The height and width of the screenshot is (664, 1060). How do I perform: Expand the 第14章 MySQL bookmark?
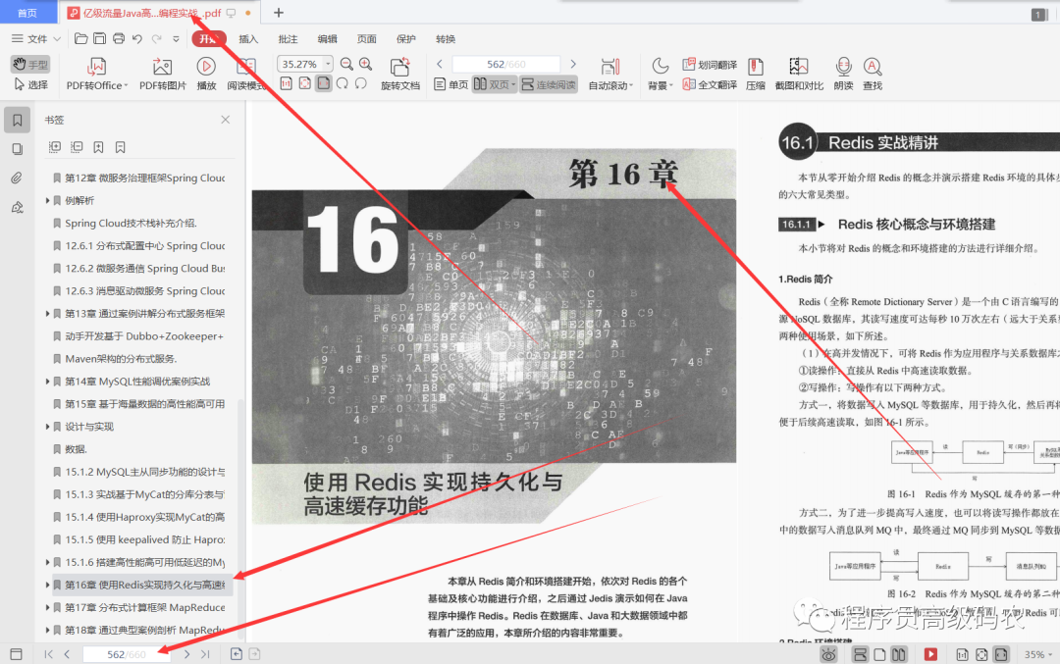tap(47, 382)
